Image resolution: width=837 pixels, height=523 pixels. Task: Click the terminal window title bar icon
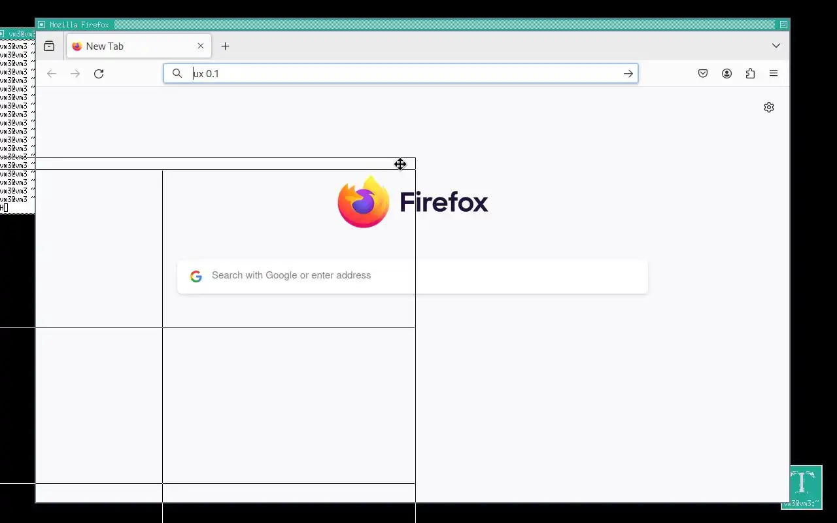(3, 33)
